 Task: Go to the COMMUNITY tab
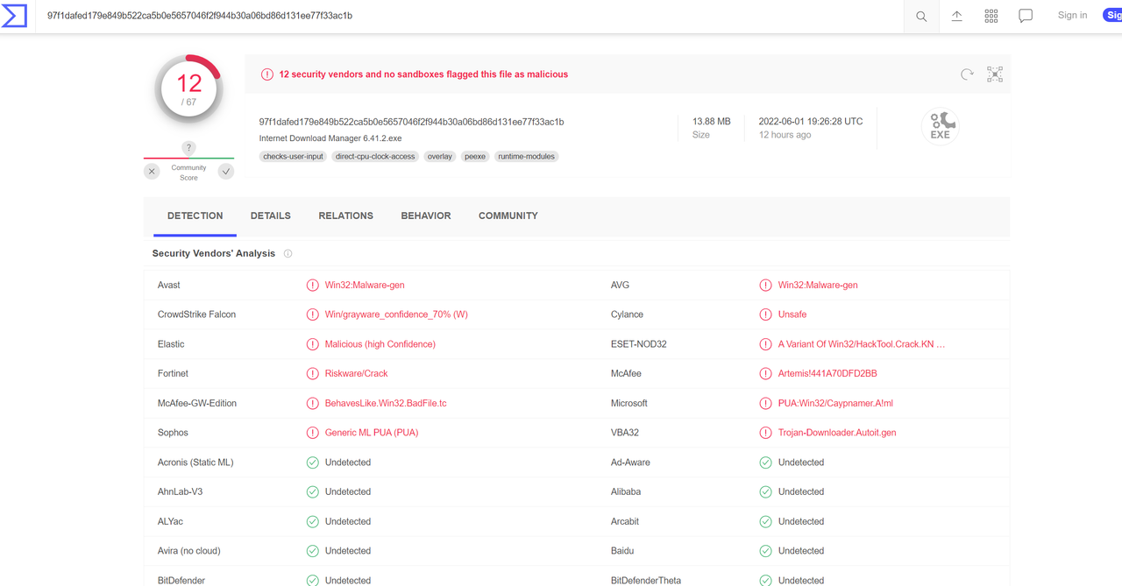508,215
